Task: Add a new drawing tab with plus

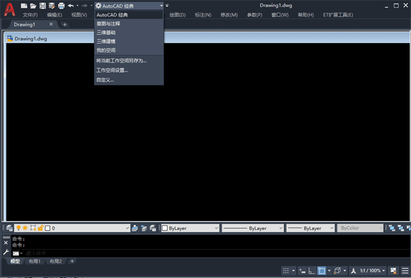Action: 64,25
